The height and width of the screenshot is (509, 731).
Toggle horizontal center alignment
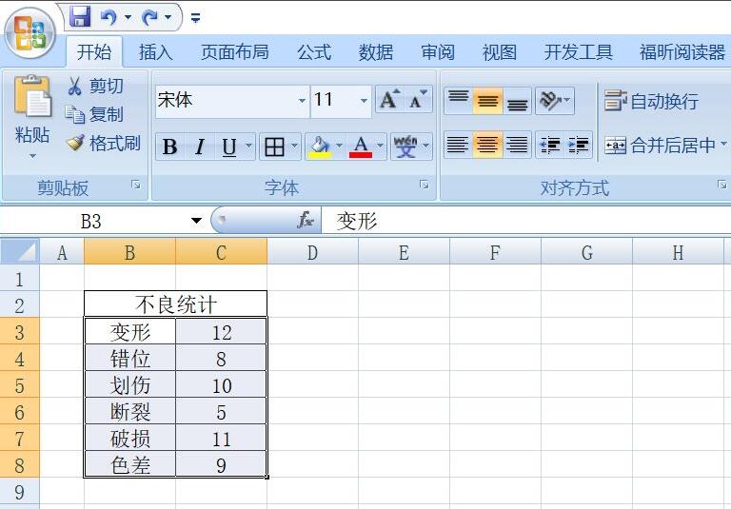point(487,145)
